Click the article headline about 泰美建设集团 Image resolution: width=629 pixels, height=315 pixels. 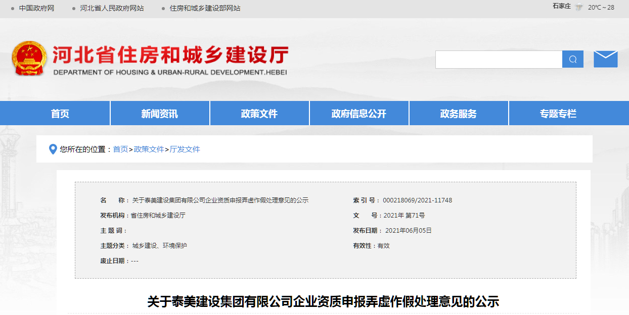[x=323, y=302]
